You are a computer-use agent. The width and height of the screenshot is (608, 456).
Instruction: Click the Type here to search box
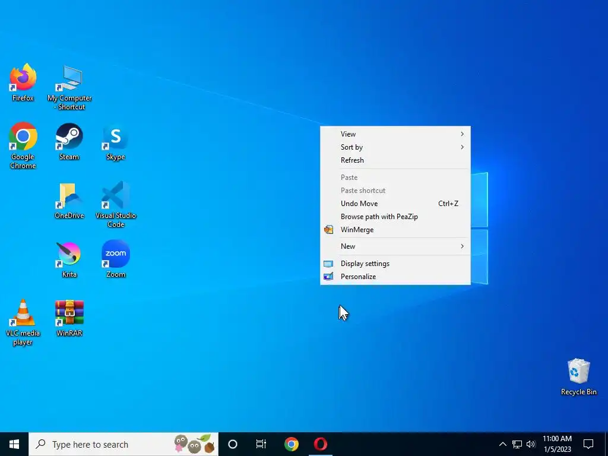click(x=123, y=444)
